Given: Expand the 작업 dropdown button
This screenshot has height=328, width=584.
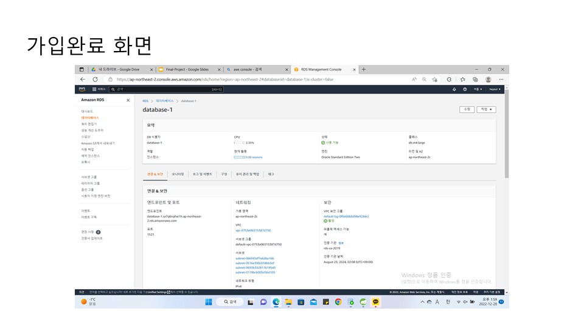Looking at the screenshot, I should [x=487, y=109].
